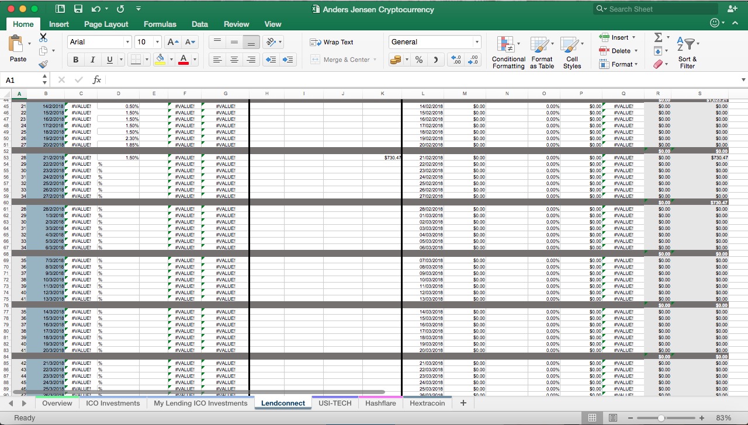Apply percent number format
The height and width of the screenshot is (425, 748).
click(418, 60)
